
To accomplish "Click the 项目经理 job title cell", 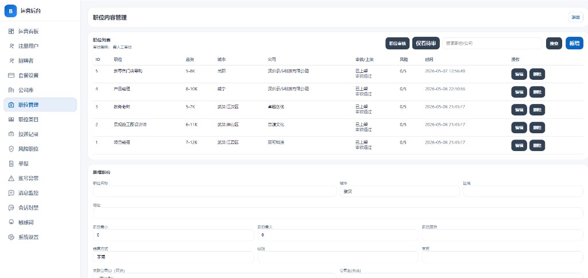I will coord(122,142).
